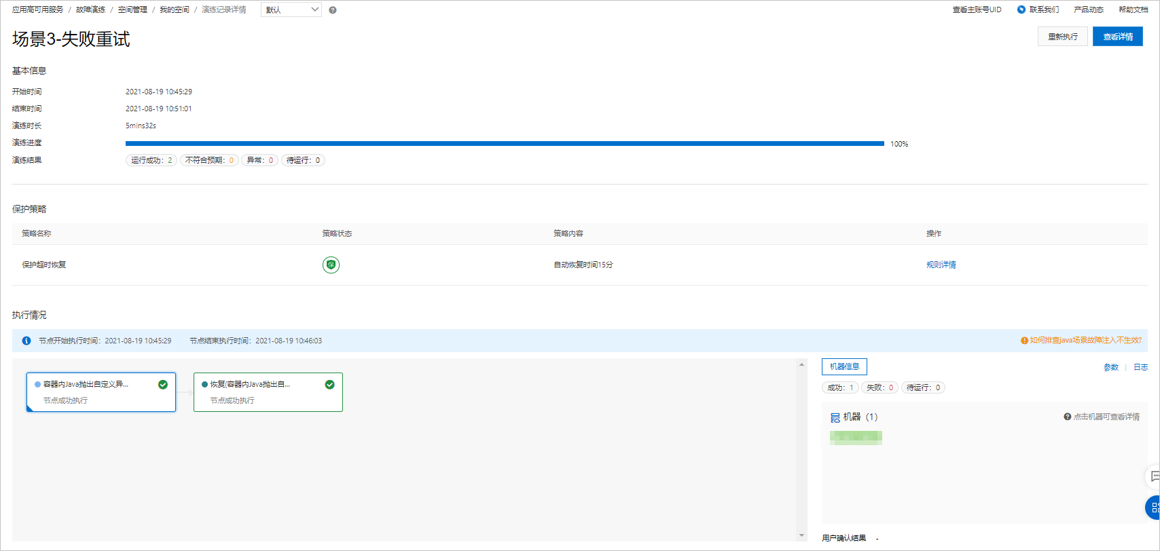This screenshot has width=1160, height=551.
Task: Click the flow panel scrollbar down arrow
Action: [802, 535]
